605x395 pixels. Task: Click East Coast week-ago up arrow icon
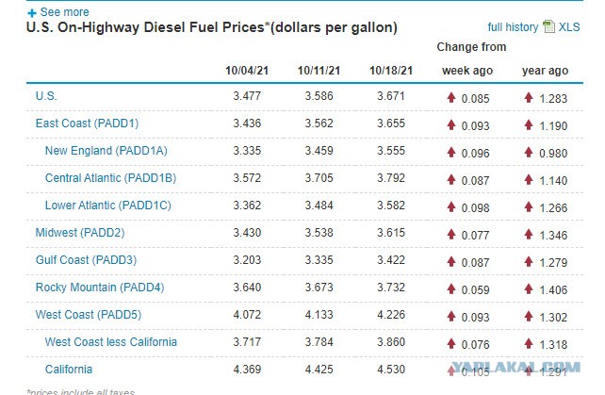pyautogui.click(x=451, y=124)
